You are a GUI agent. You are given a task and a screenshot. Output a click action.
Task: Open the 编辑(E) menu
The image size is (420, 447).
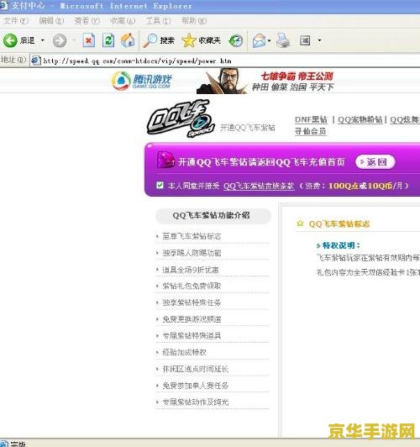51,21
